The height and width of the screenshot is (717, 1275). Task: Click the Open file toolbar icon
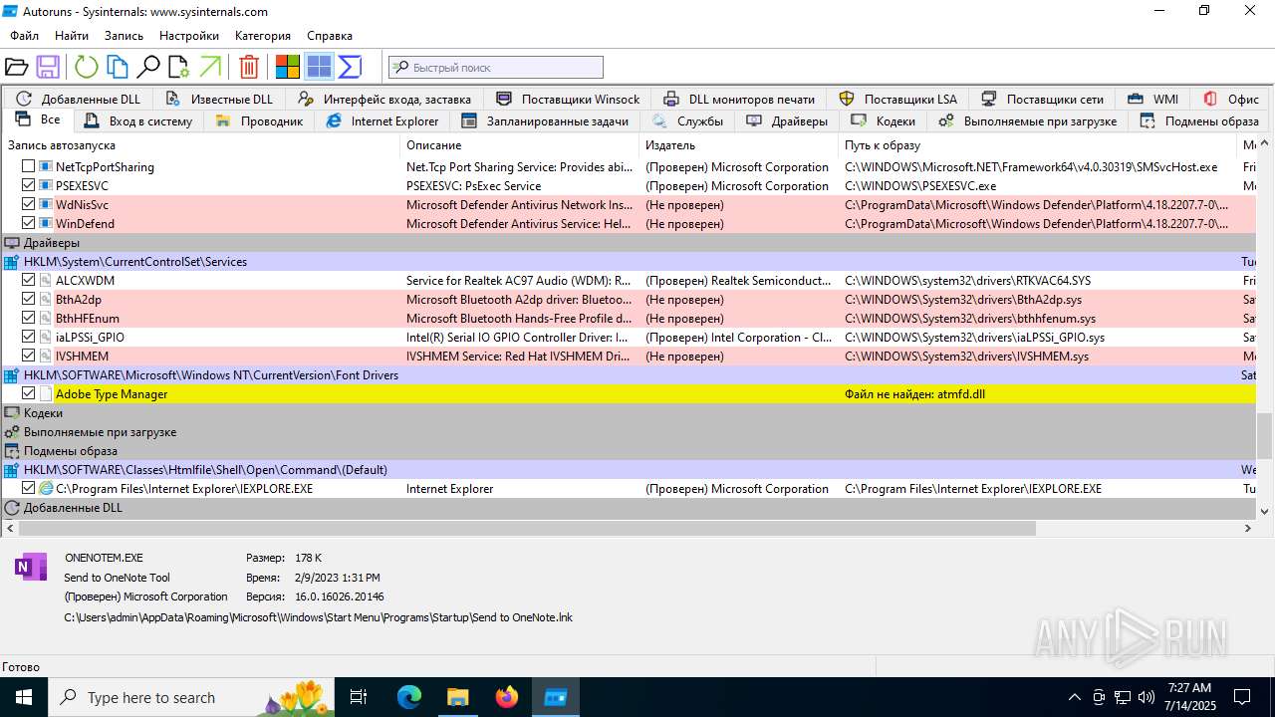(x=16, y=67)
